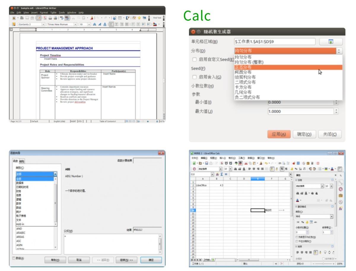Screen dimensions: 356x271
Task: Toggle STD selection mode in Writer status bar
Action: tap(80, 121)
